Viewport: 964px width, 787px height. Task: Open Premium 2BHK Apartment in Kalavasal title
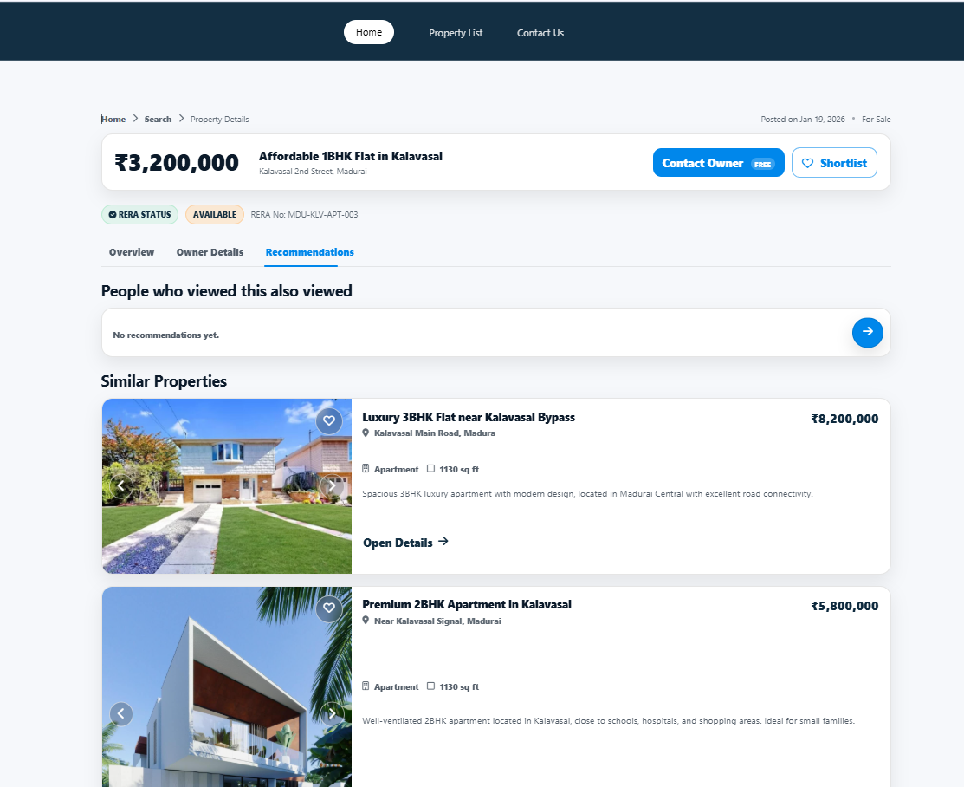[466, 605]
